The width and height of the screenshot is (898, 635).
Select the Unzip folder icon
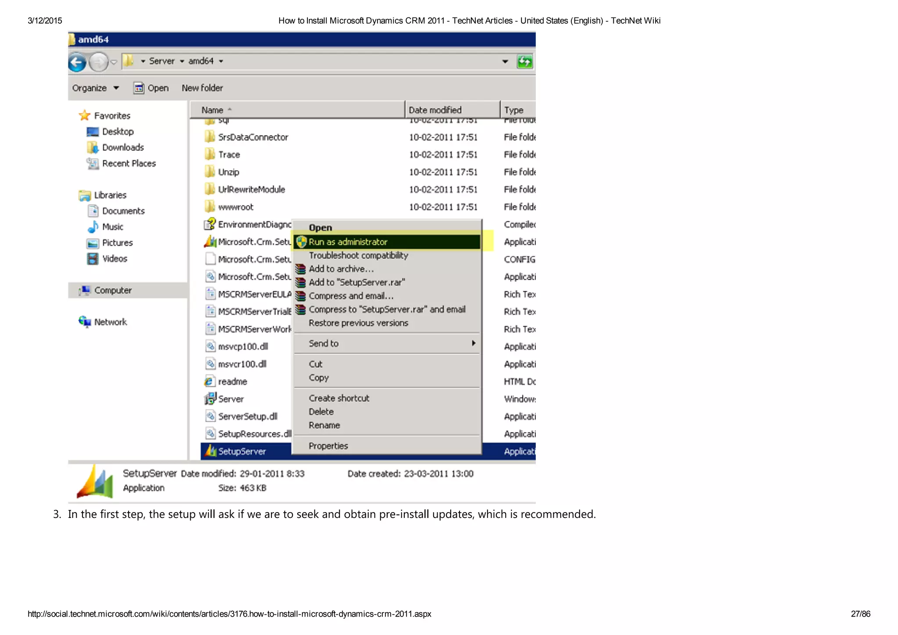point(210,172)
